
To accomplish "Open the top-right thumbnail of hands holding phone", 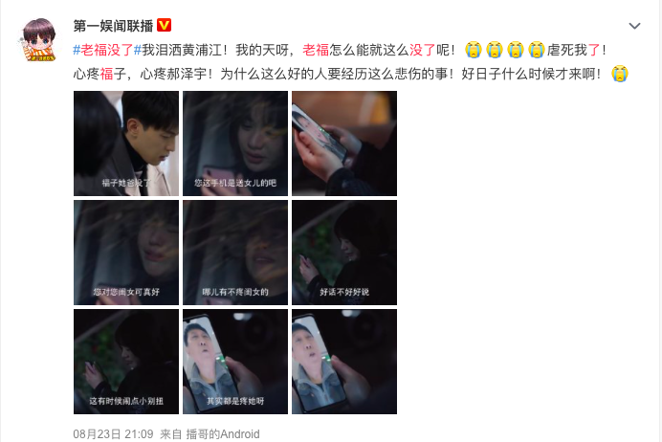I will (x=344, y=144).
